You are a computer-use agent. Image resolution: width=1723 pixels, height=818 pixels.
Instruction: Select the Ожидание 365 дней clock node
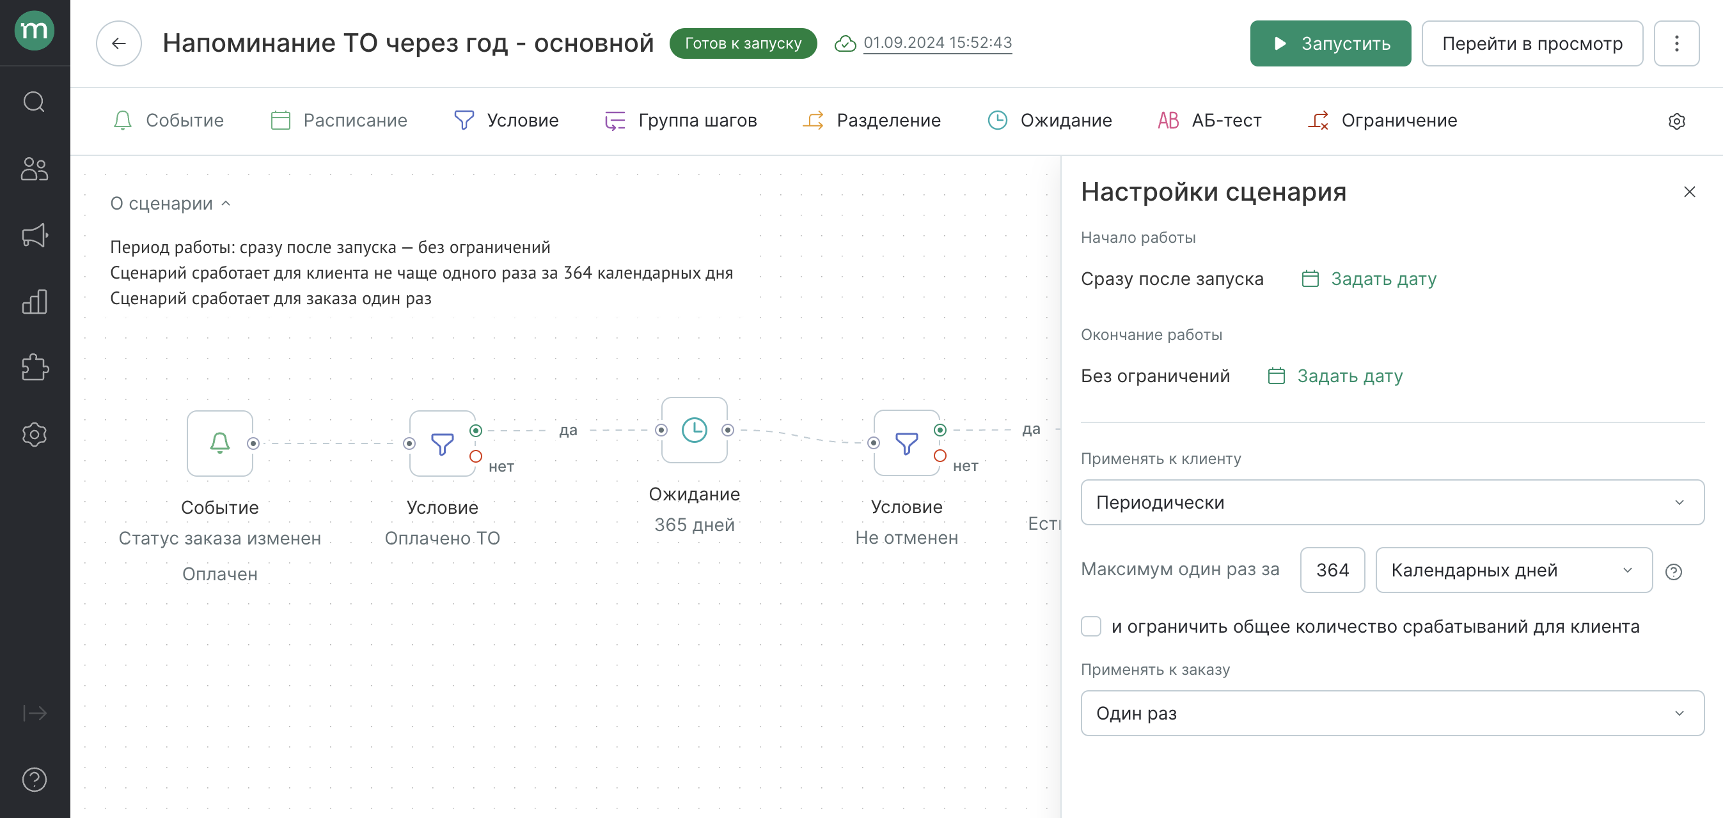point(695,429)
